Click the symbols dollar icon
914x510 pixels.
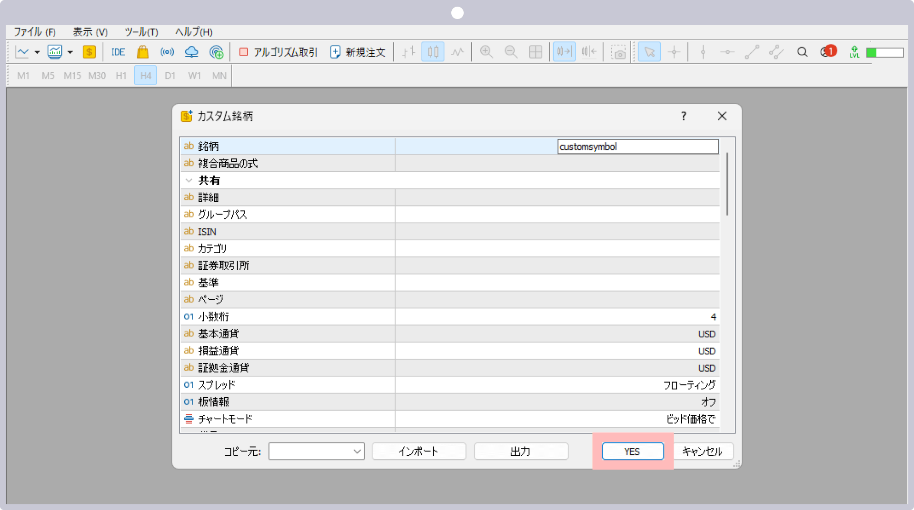(89, 52)
